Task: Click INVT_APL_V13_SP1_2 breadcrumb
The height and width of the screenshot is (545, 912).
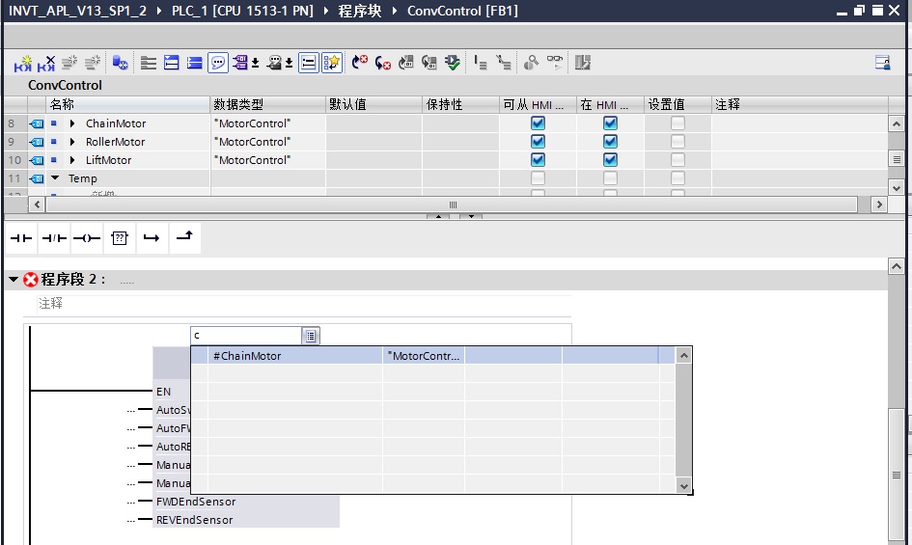Action: (x=77, y=11)
